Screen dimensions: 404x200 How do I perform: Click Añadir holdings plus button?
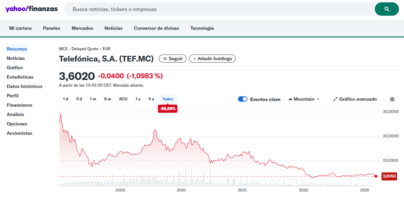coord(212,58)
